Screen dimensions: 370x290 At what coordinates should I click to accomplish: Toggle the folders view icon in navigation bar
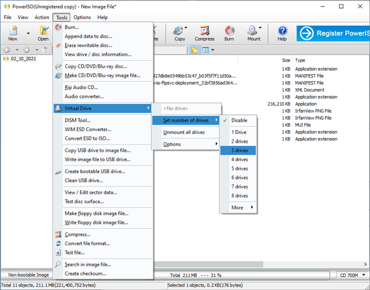pyautogui.click(x=195, y=50)
